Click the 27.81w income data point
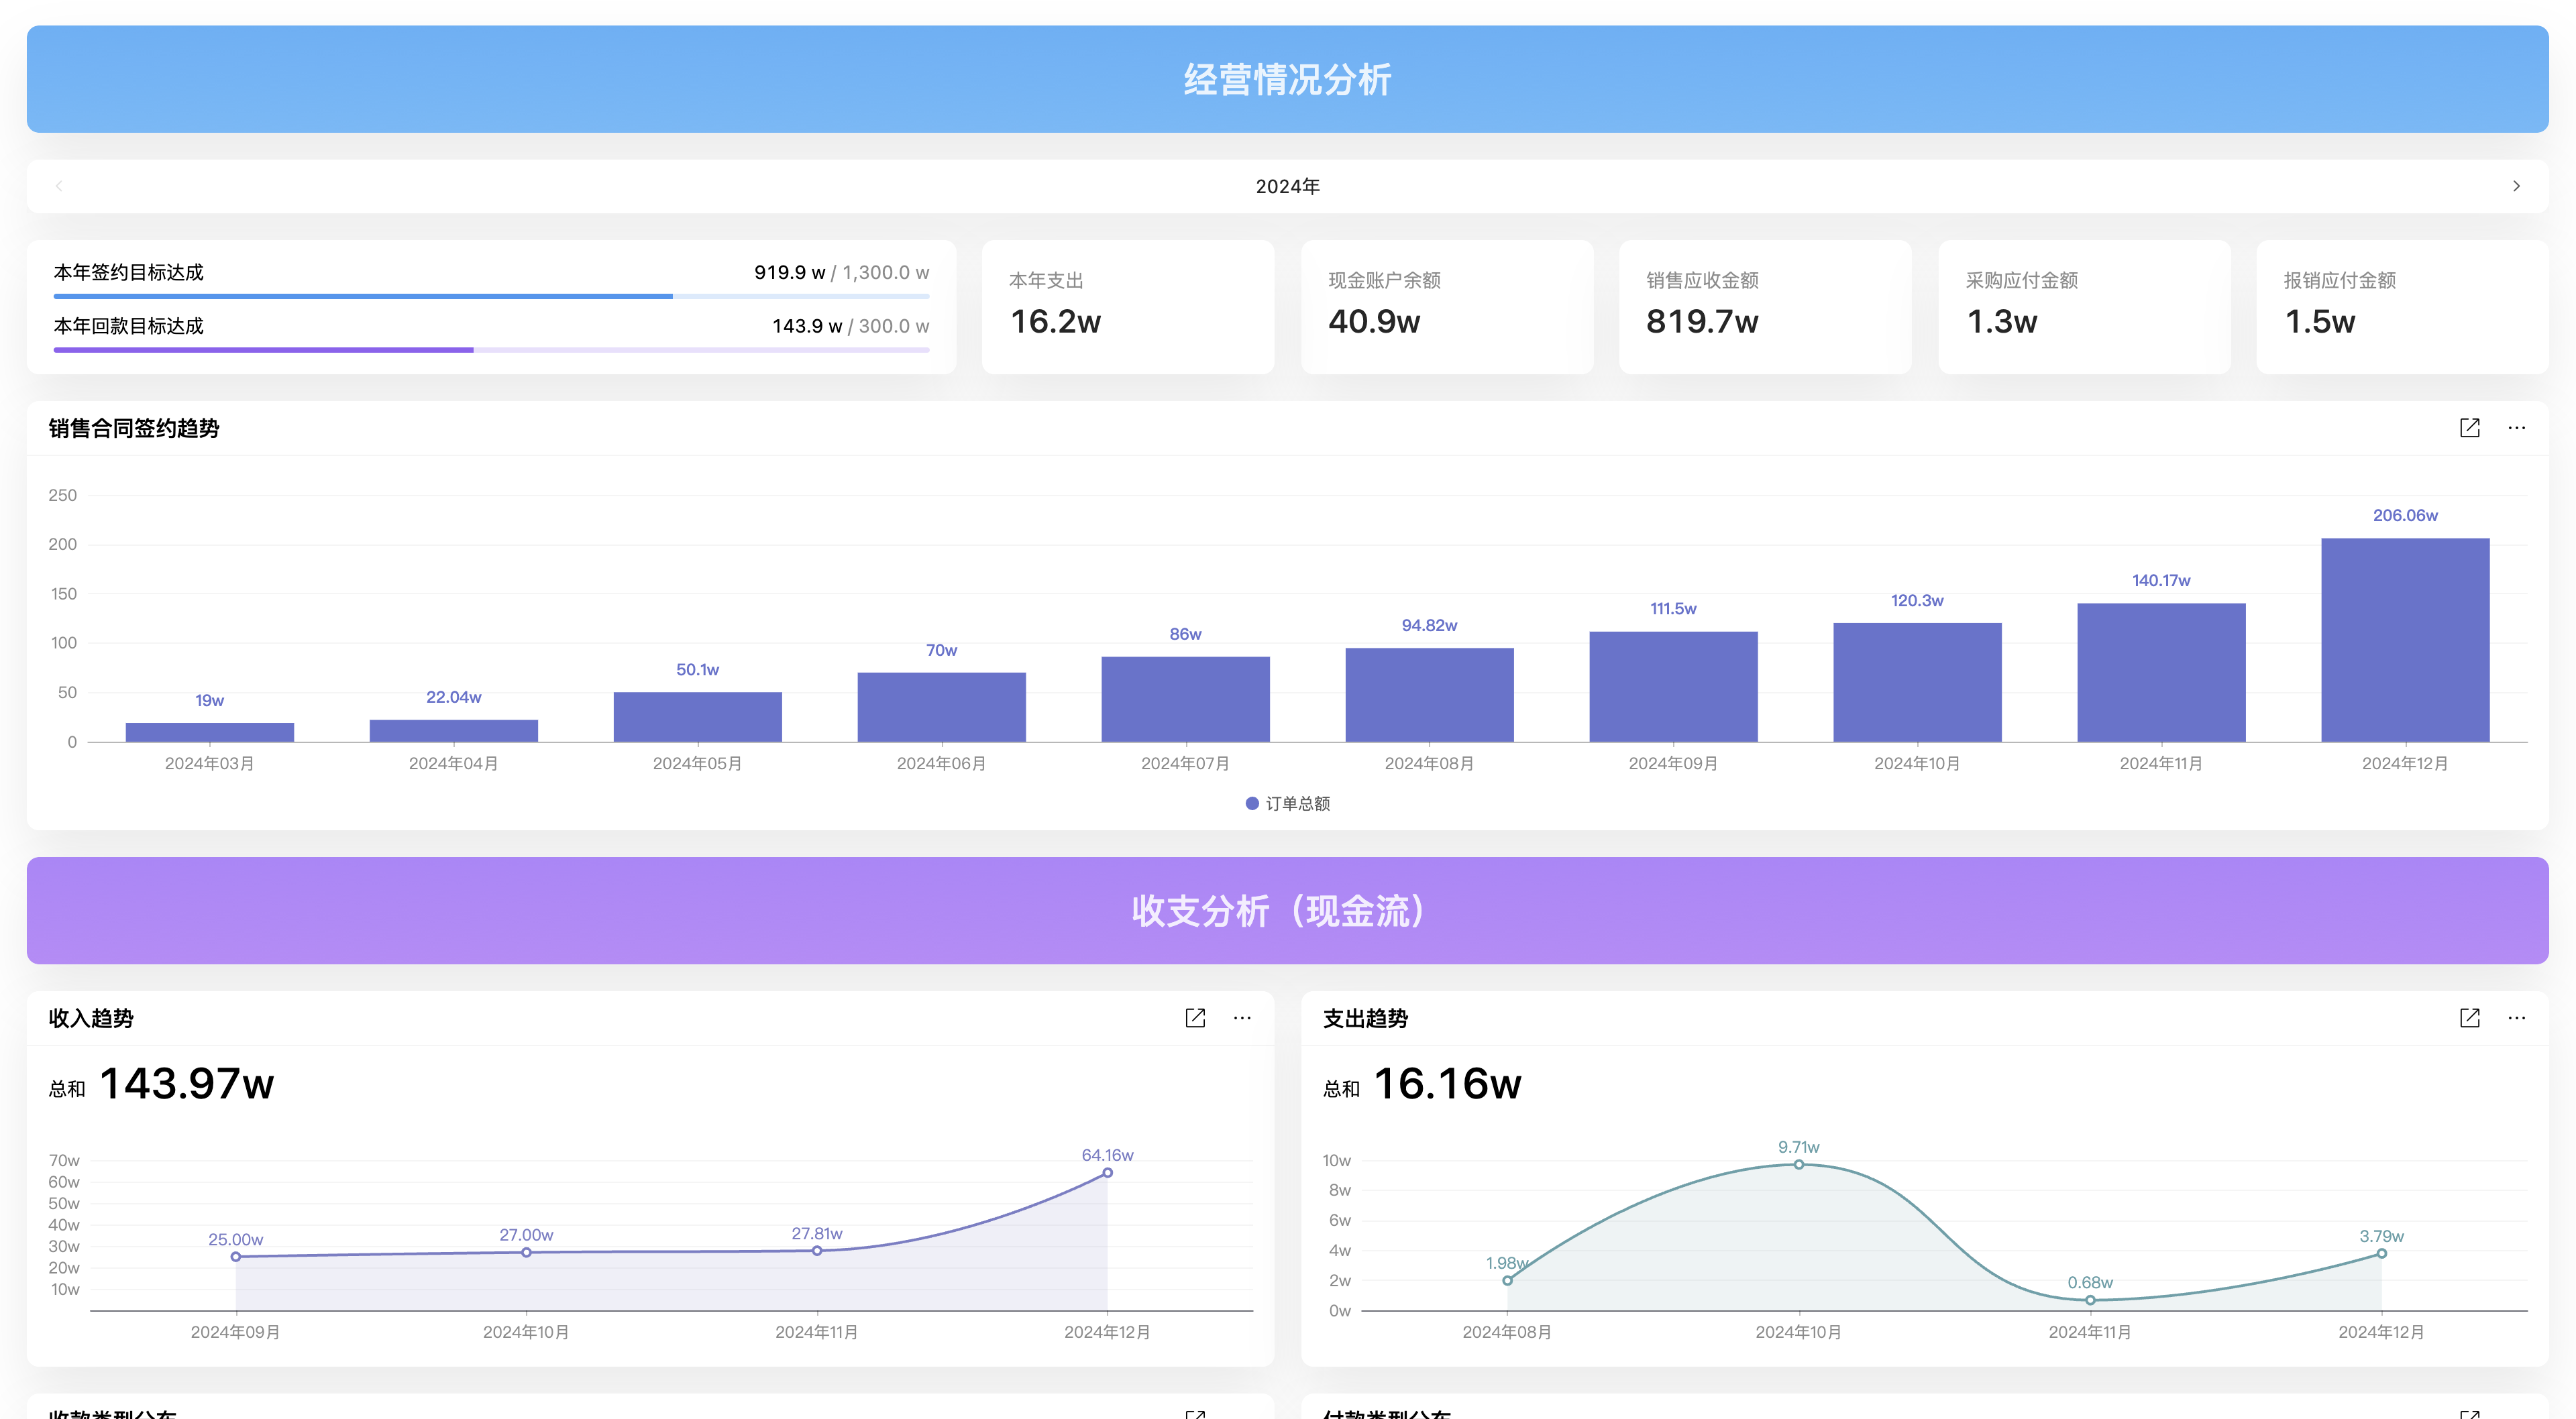 817,1251
